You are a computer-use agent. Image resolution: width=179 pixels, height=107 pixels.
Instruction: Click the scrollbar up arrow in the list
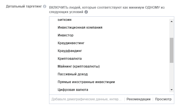coord(171,21)
